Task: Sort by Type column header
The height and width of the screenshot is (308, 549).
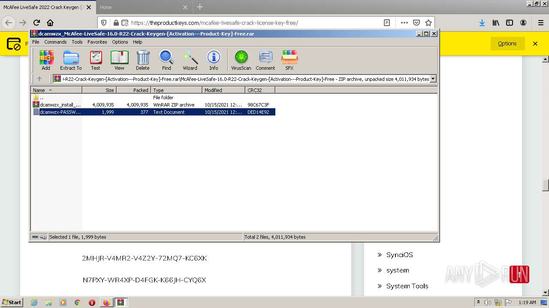Action: click(x=176, y=90)
